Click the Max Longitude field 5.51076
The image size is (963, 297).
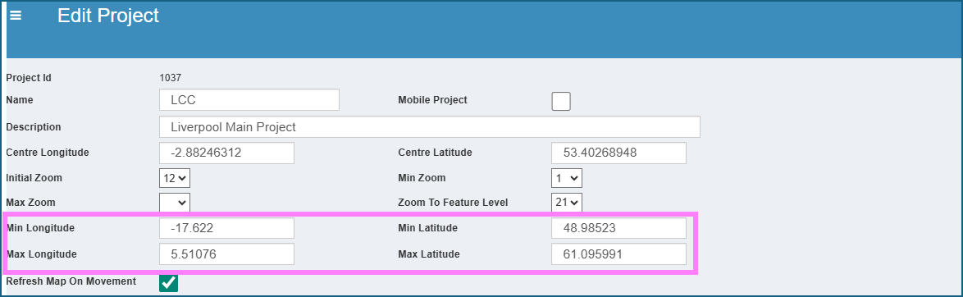(x=226, y=254)
